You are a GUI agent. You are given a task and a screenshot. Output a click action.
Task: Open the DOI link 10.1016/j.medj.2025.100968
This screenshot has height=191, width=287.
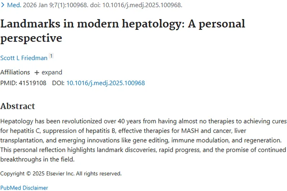(106, 83)
